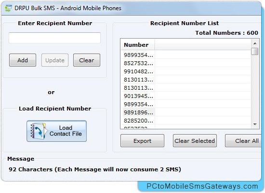Select the 9891896... list row
Viewport: 265px width, 193px height.
186,112
